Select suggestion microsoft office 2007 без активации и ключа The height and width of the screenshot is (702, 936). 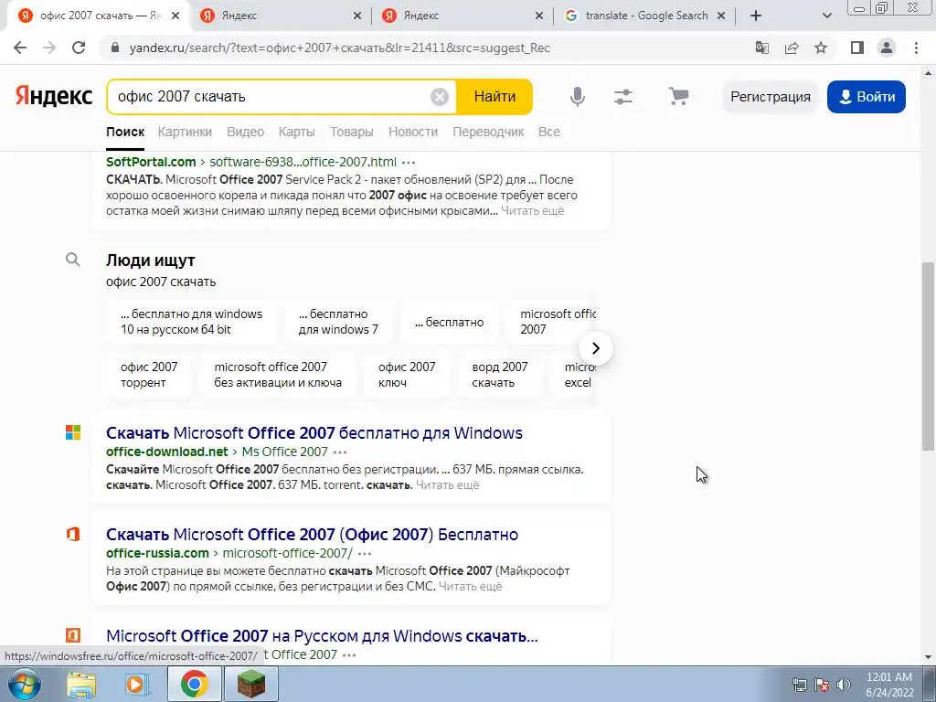click(x=278, y=375)
